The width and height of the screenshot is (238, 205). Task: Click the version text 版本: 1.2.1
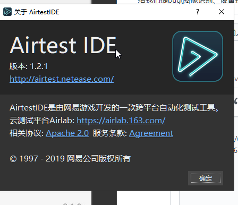(29, 66)
